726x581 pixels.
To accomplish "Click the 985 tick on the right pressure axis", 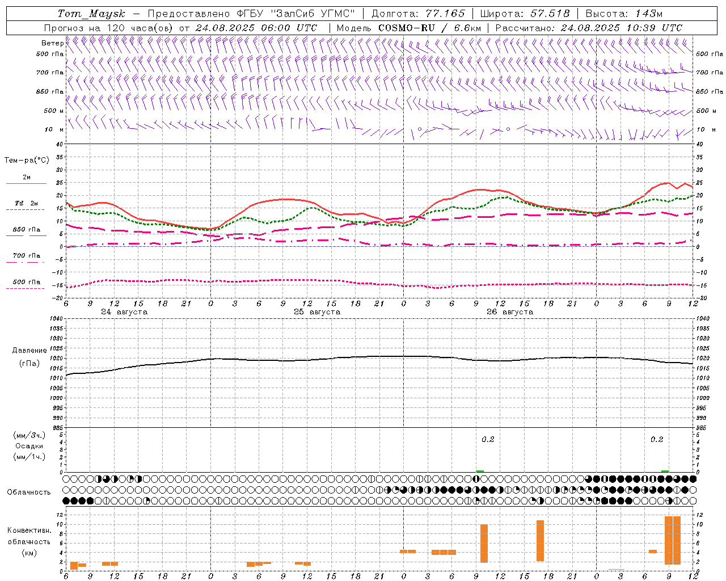I will 702,428.
